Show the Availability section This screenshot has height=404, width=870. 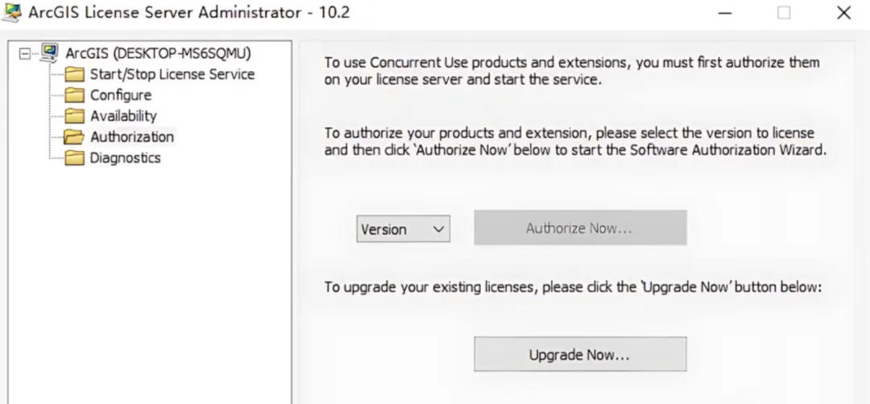pos(123,116)
